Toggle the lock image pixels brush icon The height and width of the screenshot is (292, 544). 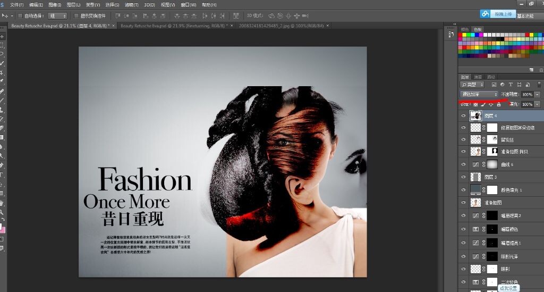[483, 104]
